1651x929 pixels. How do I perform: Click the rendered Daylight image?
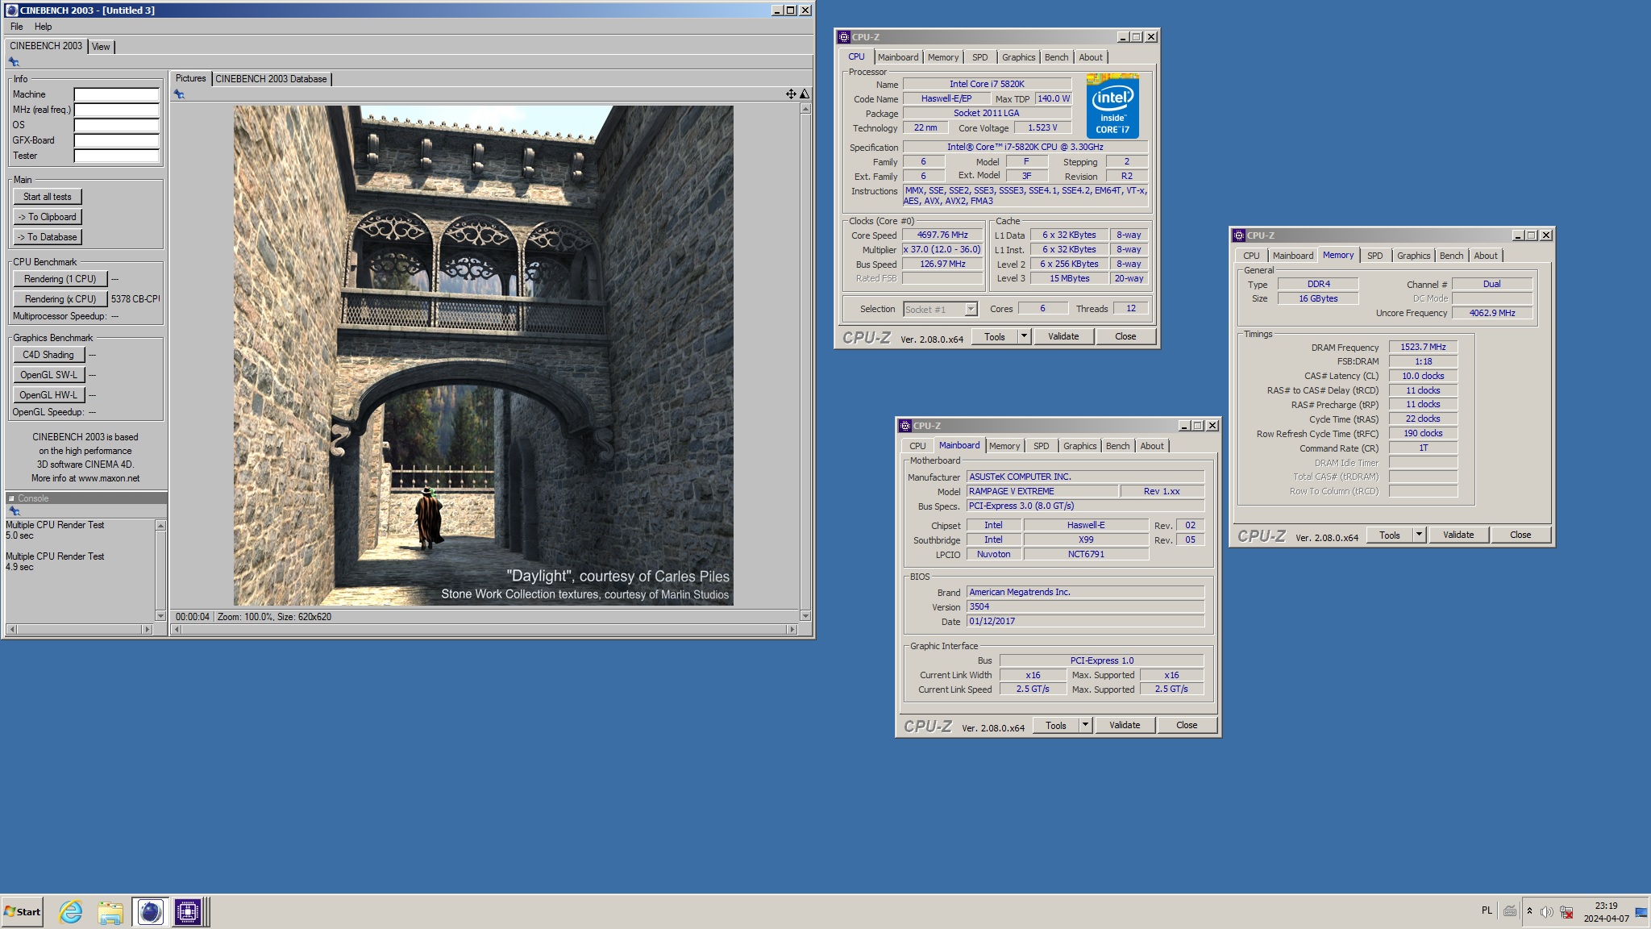coord(484,356)
